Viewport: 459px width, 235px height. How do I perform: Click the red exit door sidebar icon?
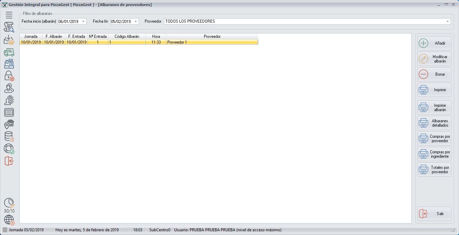(x=9, y=161)
